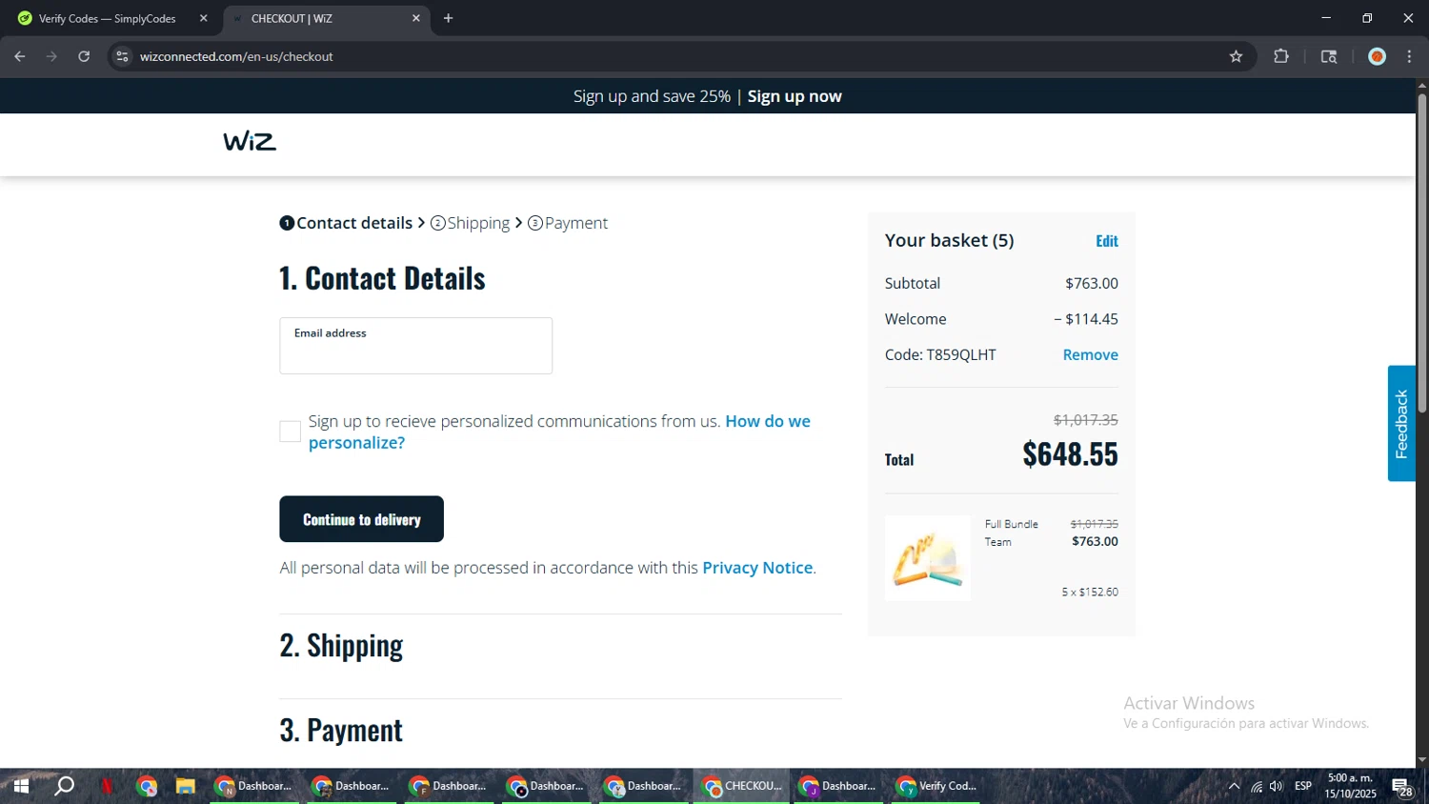The width and height of the screenshot is (1429, 804).
Task: Click the wizconnected.com address bar URL
Action: click(236, 56)
